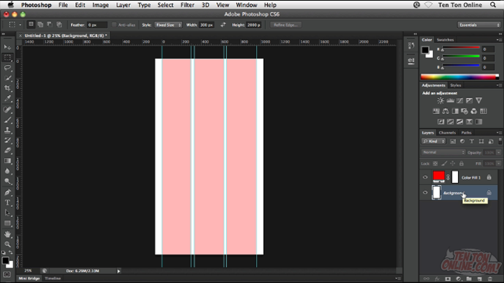The height and width of the screenshot is (283, 504).
Task: Click Add layer mask icon
Action: click(x=447, y=279)
